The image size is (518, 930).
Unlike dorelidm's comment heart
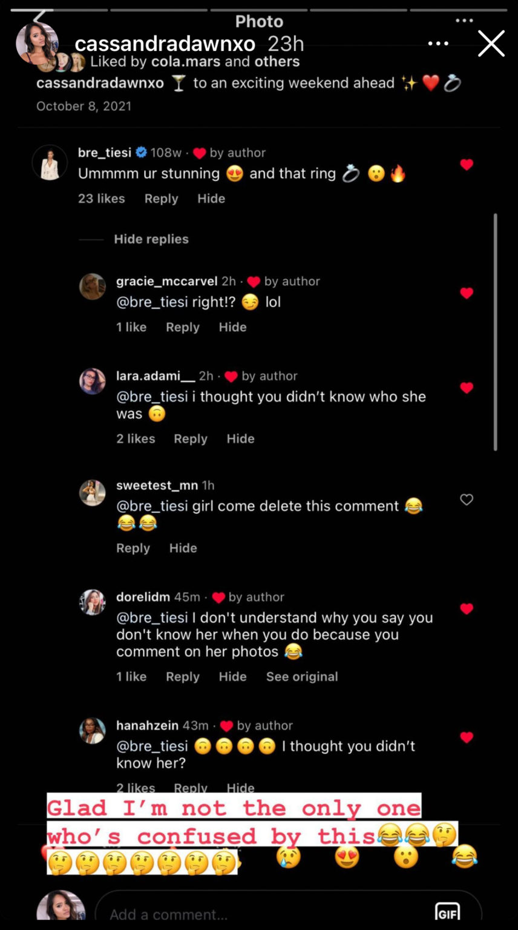point(466,608)
